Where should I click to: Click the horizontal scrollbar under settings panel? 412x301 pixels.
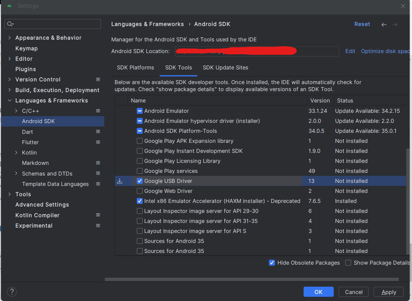(251, 279)
